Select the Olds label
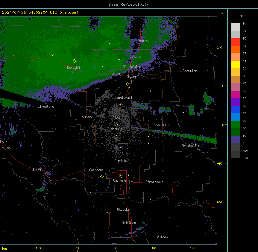Image resolution: width=258 pixels, height=252 pixels. coord(116,118)
